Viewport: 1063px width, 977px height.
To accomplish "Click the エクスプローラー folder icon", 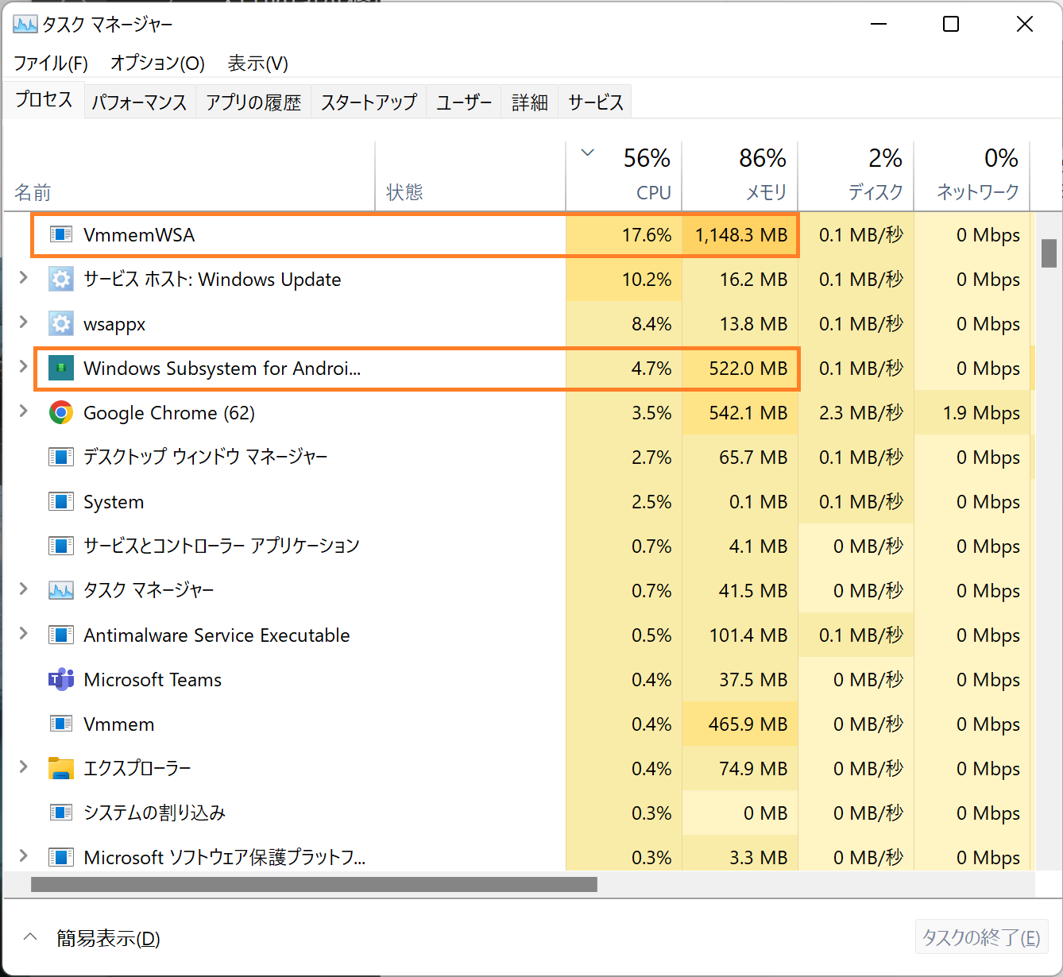I will pyautogui.click(x=61, y=768).
